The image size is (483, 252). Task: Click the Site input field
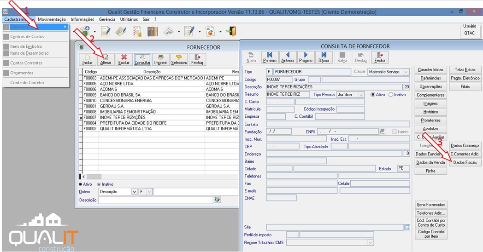(335, 228)
